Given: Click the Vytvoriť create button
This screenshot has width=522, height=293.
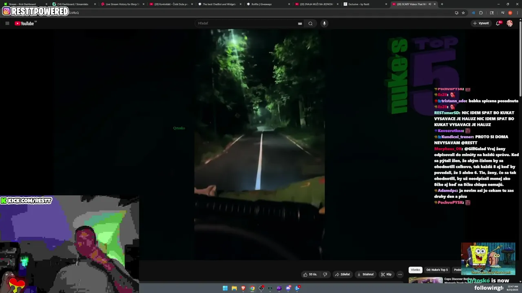Looking at the screenshot, I should (x=481, y=23).
